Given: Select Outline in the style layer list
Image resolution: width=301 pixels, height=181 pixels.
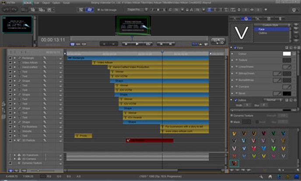Looking at the screenshot, I should (x=262, y=33).
